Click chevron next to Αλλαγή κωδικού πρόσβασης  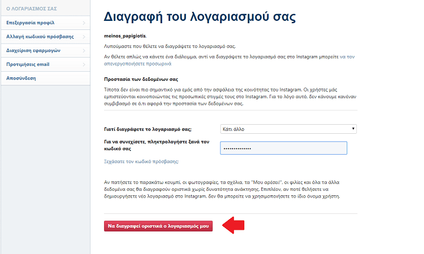(x=84, y=37)
